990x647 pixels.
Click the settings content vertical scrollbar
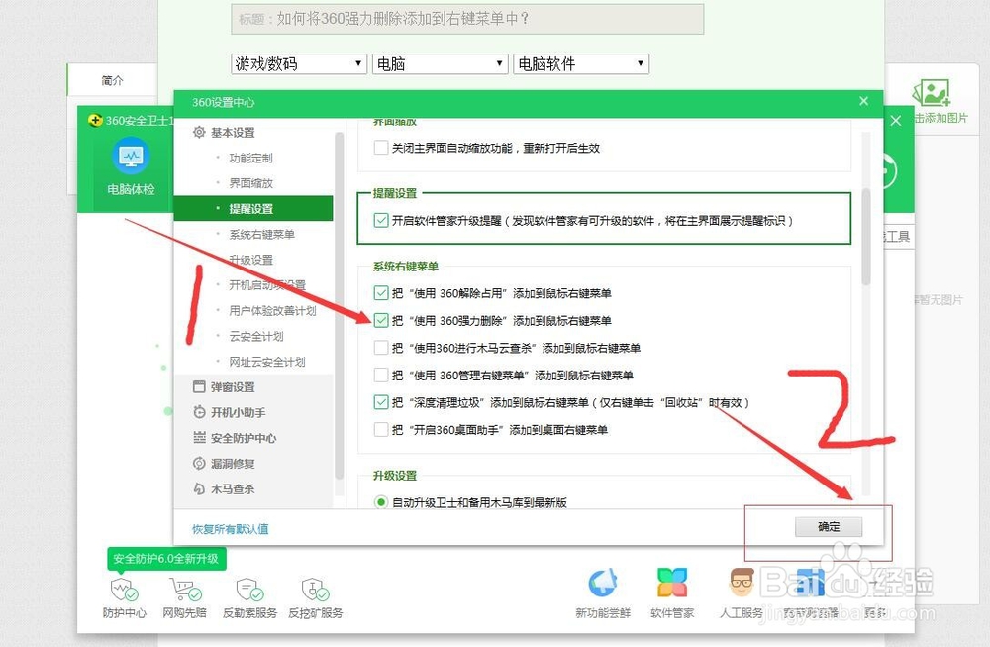866,237
